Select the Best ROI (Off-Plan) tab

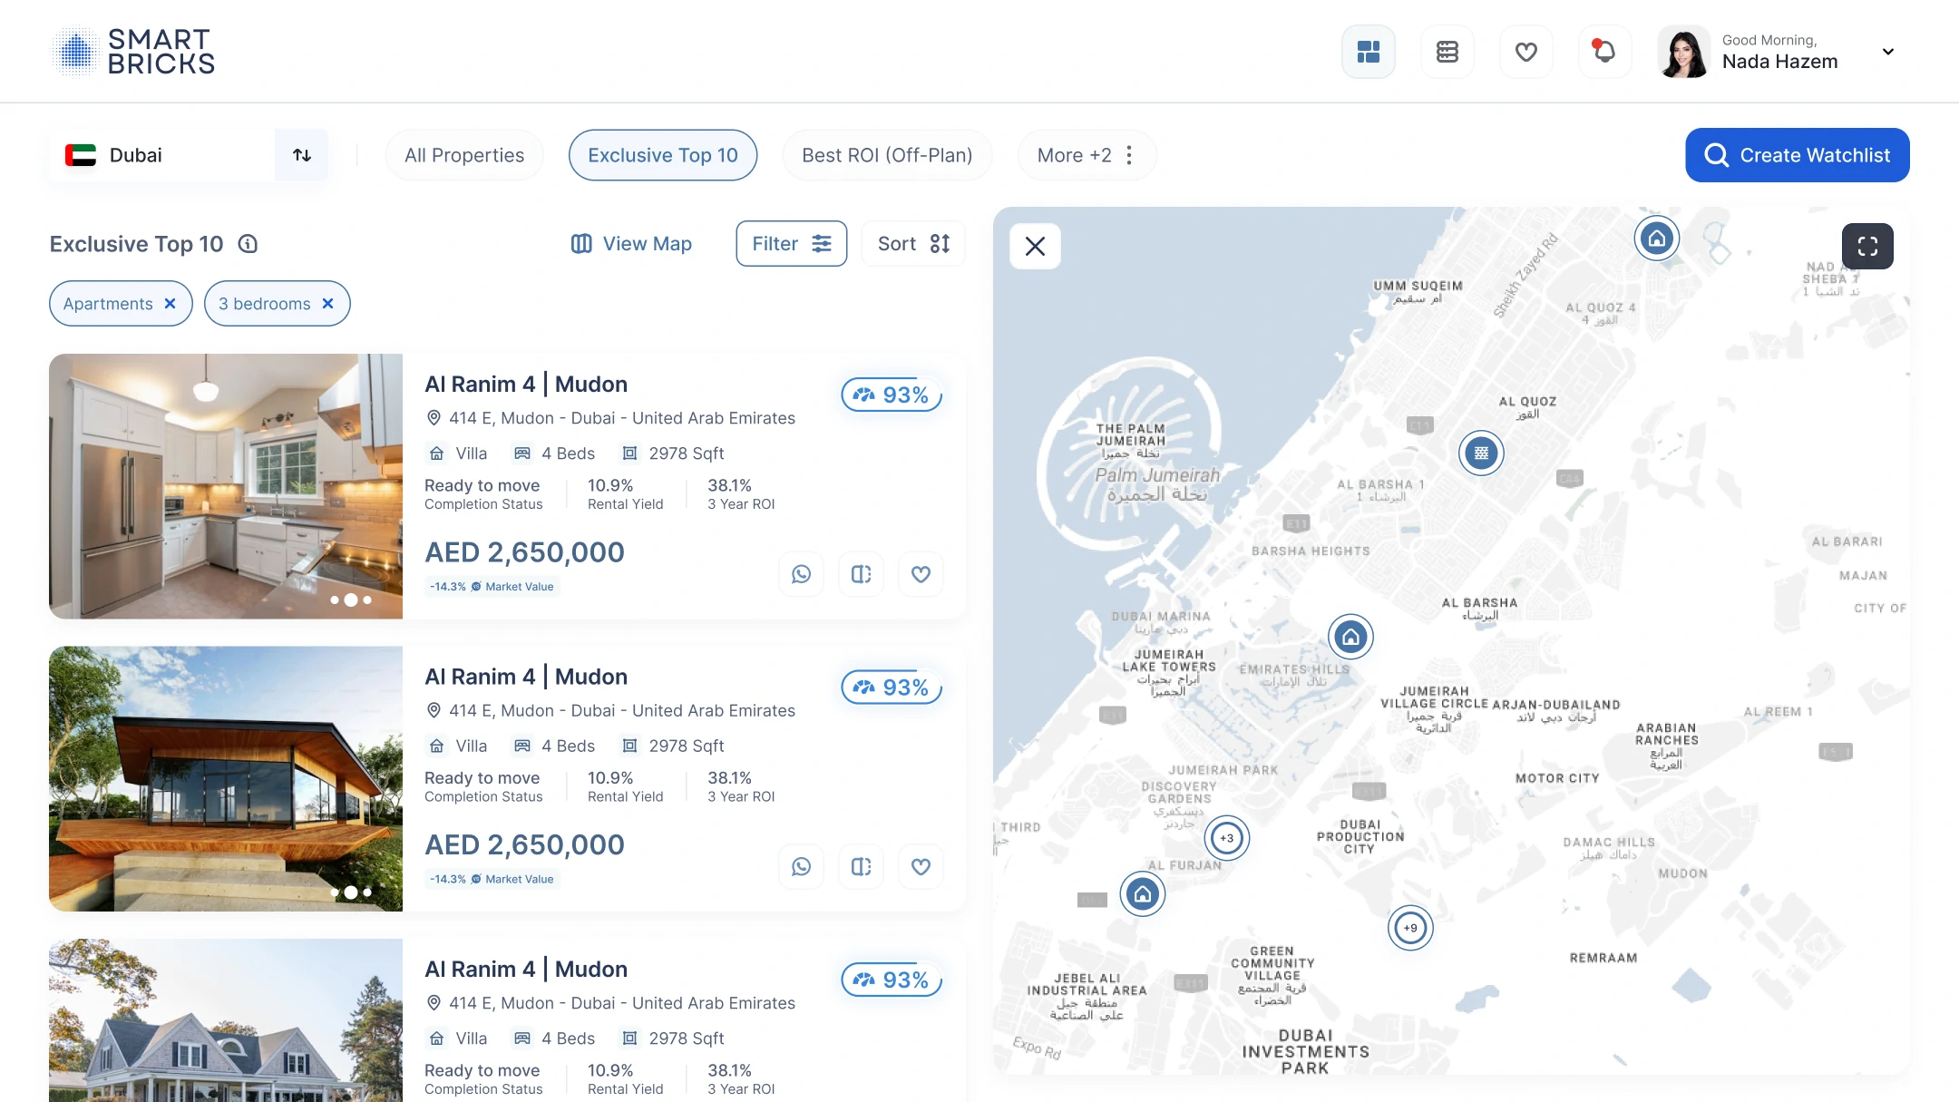(x=887, y=155)
